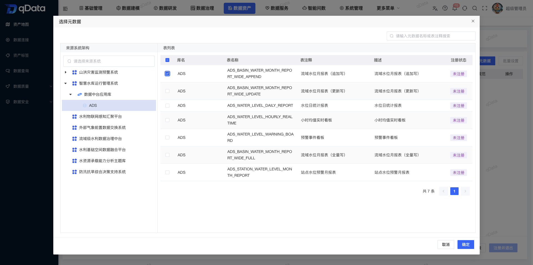Click page number 1

[454, 191]
